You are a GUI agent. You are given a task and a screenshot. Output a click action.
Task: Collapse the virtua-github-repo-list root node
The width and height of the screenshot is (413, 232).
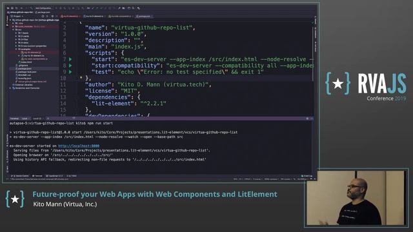click(x=10, y=20)
